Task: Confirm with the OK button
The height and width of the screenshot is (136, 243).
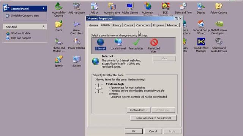Action: pyautogui.click(x=134, y=131)
